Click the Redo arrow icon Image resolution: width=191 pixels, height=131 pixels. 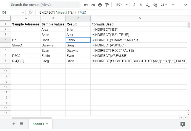click(93, 5)
